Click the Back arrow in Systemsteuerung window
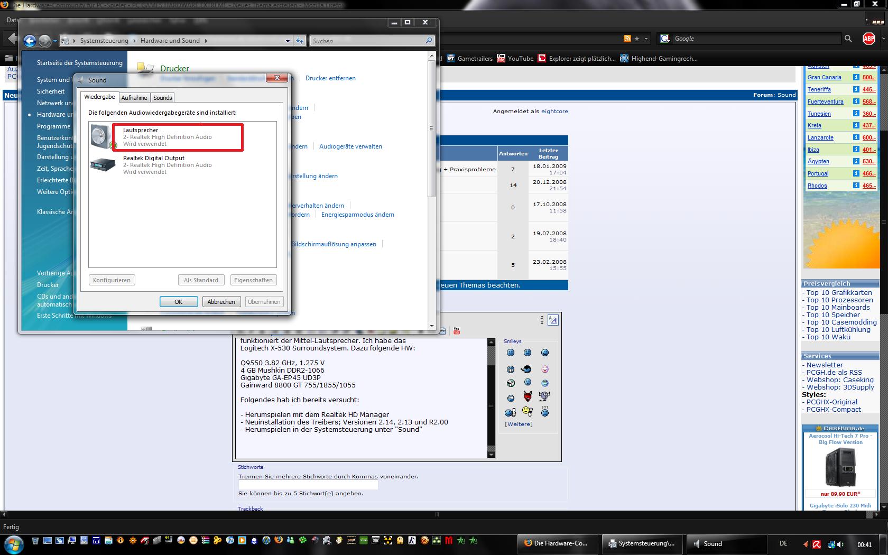 coord(30,41)
